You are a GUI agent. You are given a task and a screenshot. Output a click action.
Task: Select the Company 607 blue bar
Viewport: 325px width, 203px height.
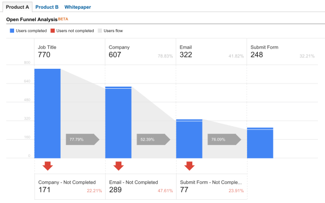118,122
